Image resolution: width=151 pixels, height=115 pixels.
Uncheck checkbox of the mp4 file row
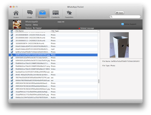tap(12, 49)
